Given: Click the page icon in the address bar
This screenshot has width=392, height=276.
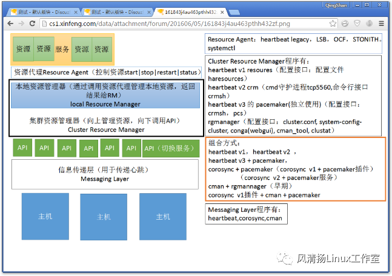Looking at the screenshot, I should pos(44,24).
